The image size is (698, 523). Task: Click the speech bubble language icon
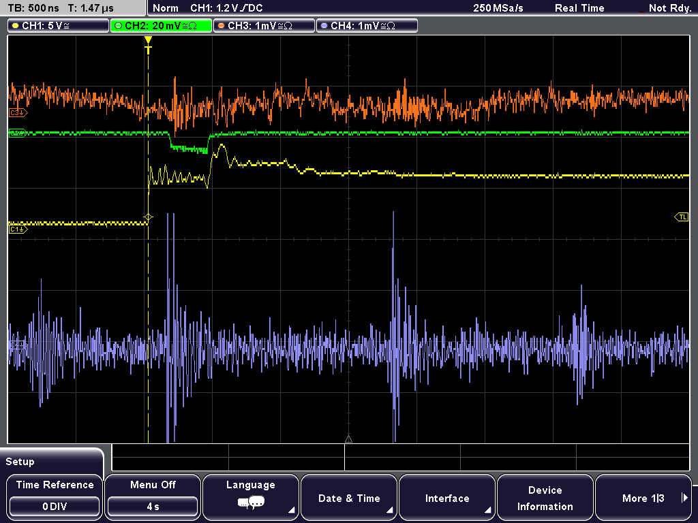pos(251,503)
